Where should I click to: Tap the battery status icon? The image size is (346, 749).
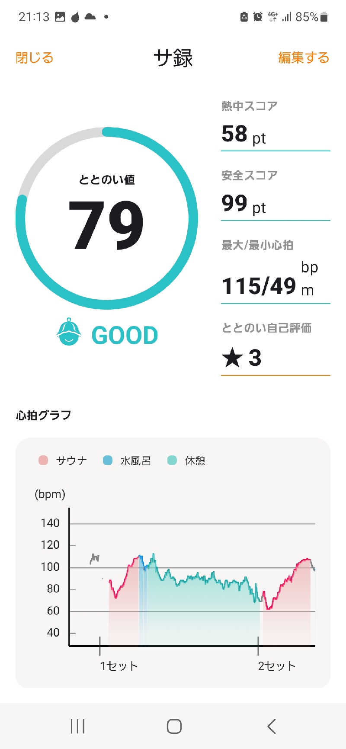click(324, 17)
